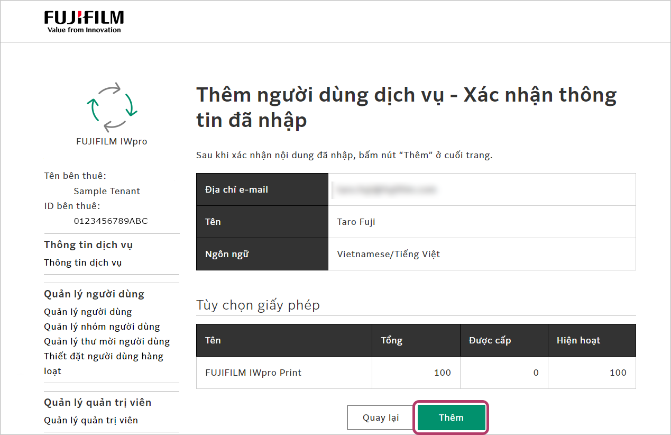Select the Quản lý quản trị viên section heading
This screenshot has width=671, height=435.
coord(98,402)
